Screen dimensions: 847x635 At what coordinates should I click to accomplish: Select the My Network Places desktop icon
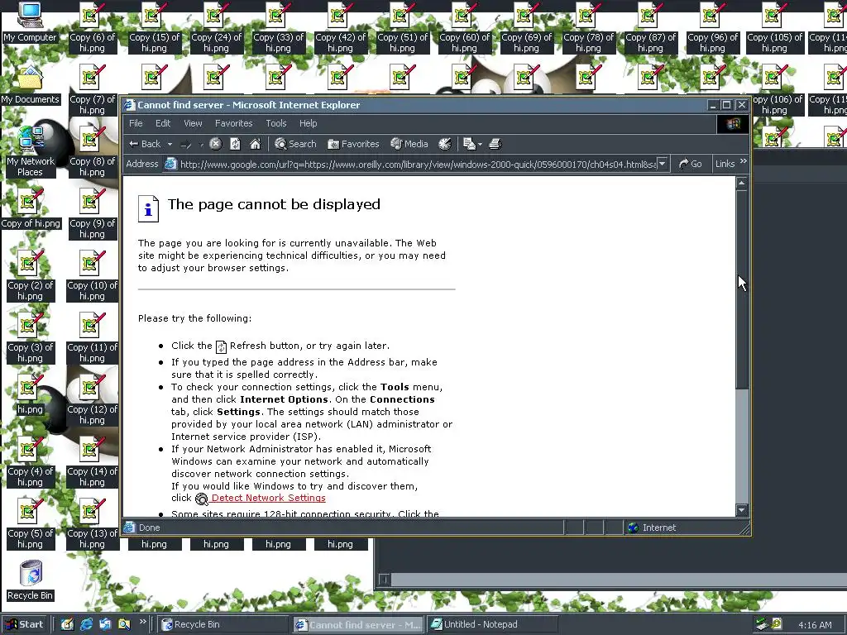click(x=30, y=151)
